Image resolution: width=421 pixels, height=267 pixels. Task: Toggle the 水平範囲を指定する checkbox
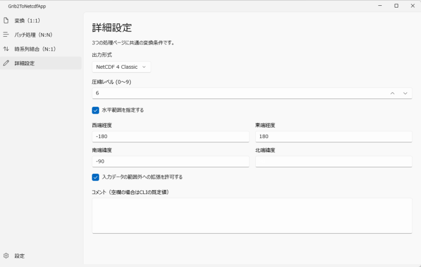click(95, 110)
